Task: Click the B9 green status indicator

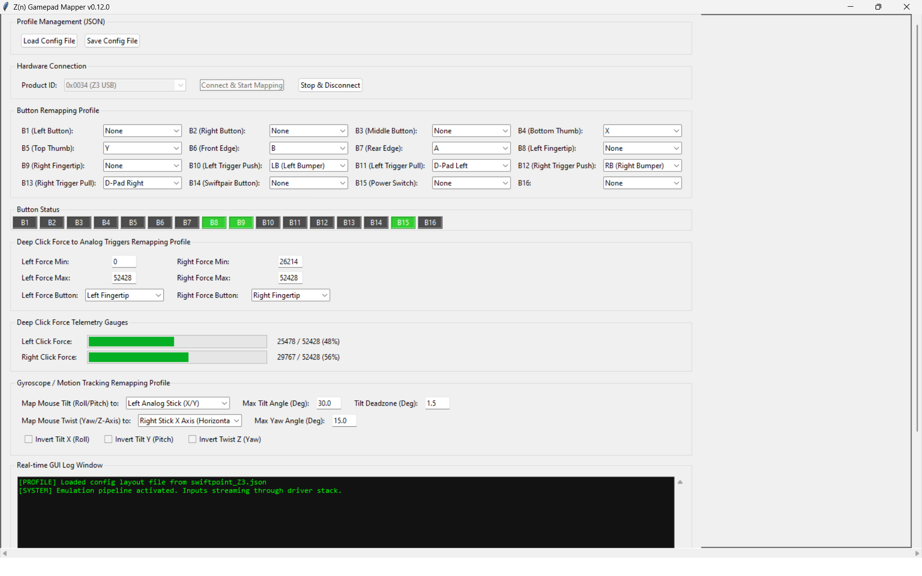Action: point(241,223)
